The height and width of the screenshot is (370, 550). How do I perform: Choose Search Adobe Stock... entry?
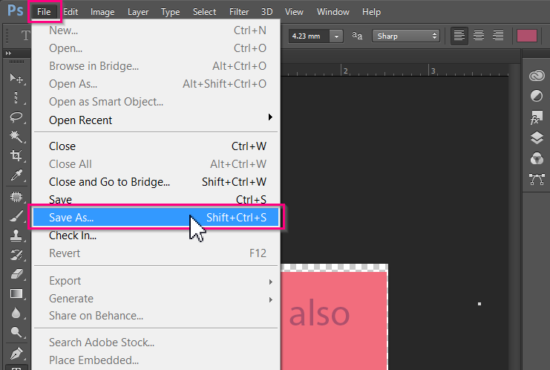click(156, 343)
